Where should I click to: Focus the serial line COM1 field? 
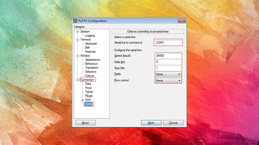(x=168, y=43)
